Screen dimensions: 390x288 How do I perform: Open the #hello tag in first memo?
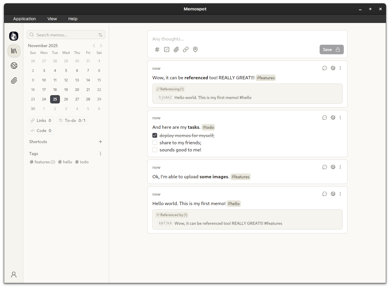(234, 204)
